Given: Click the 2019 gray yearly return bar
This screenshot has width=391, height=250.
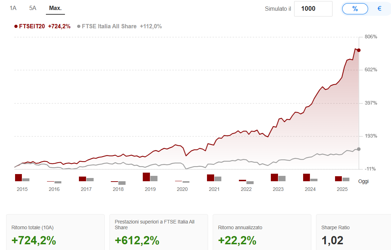Looking at the screenshot, I should tap(154, 178).
